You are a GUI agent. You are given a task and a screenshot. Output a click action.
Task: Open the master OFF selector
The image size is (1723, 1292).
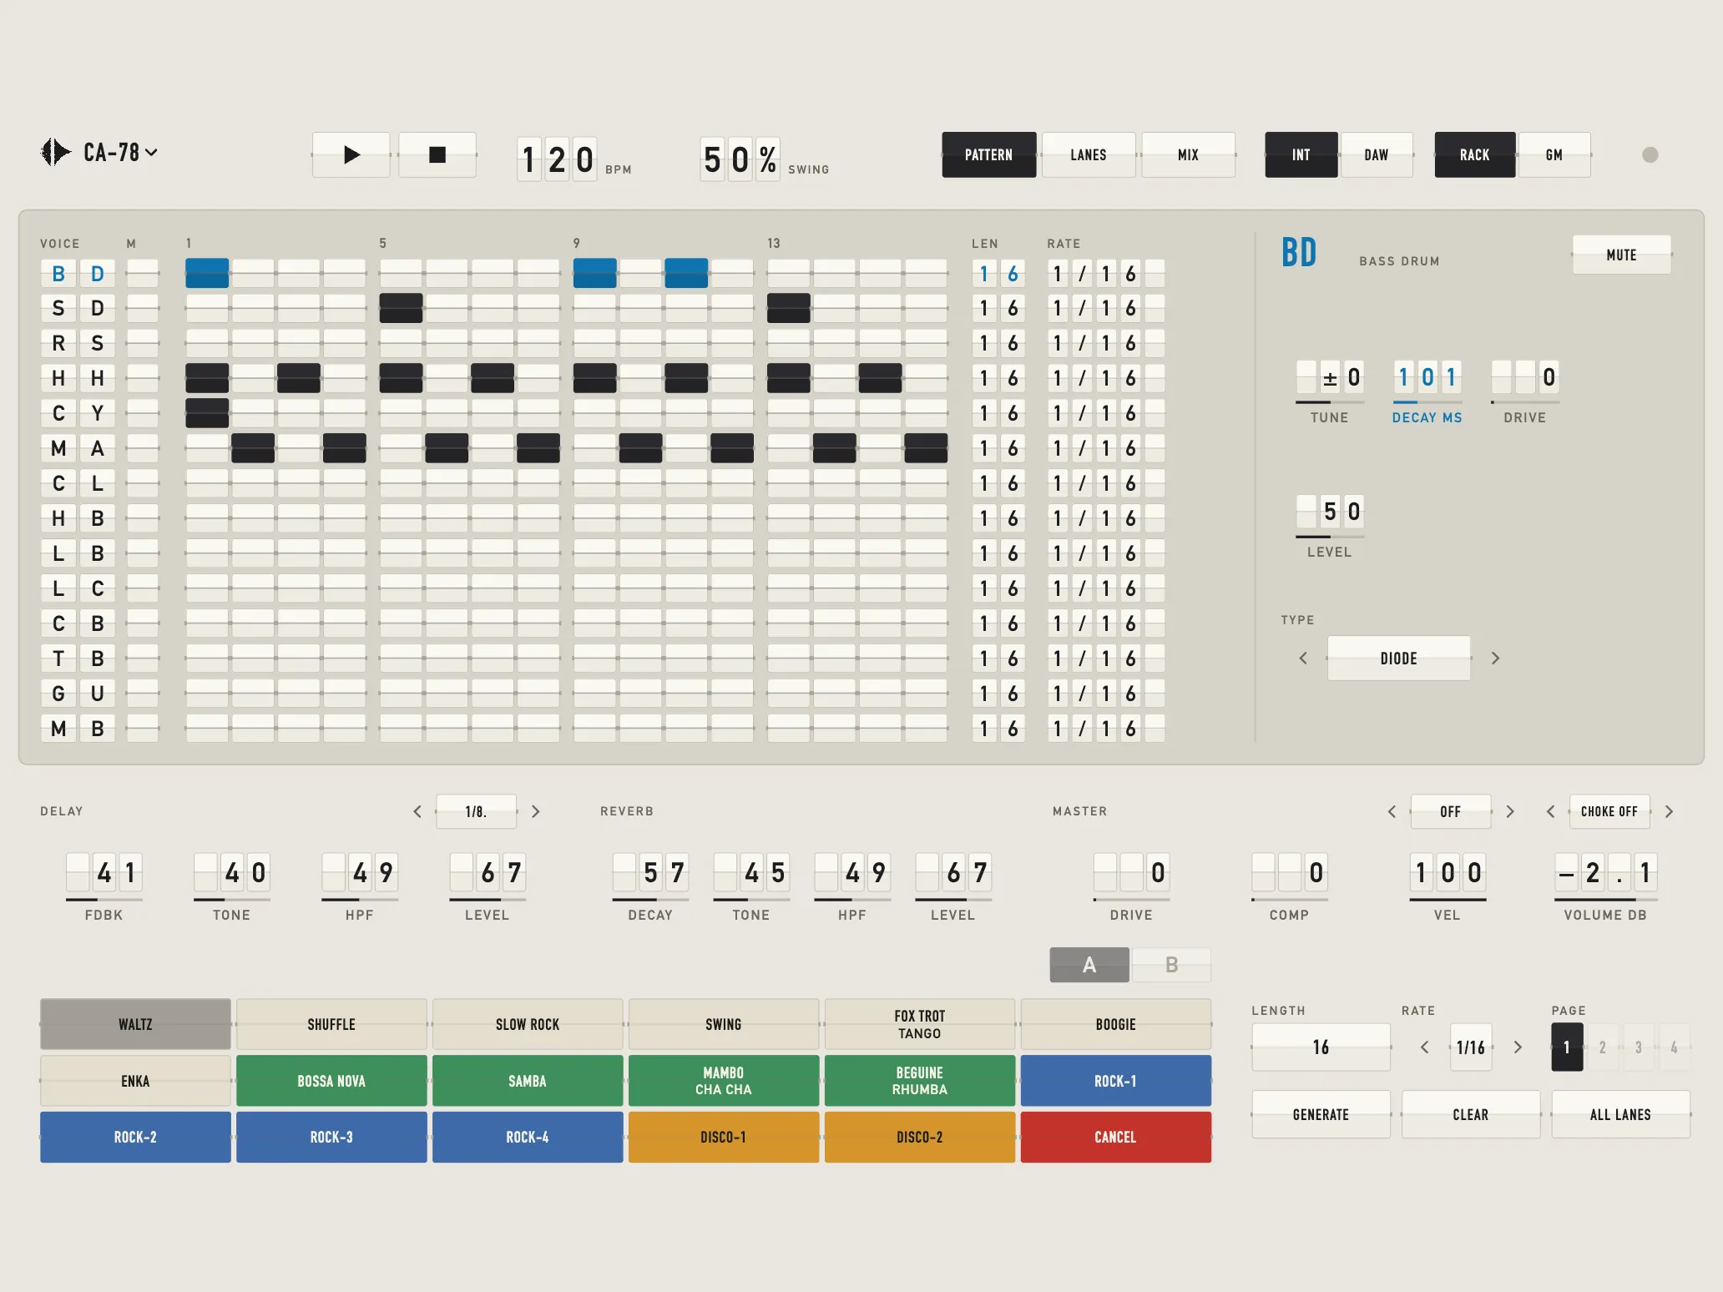1451,811
